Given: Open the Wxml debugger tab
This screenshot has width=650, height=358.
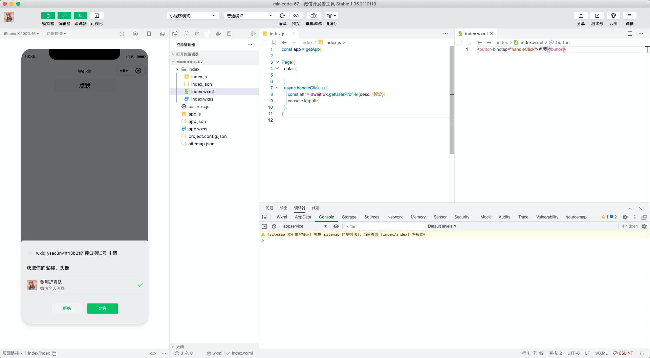Looking at the screenshot, I should [282, 217].
